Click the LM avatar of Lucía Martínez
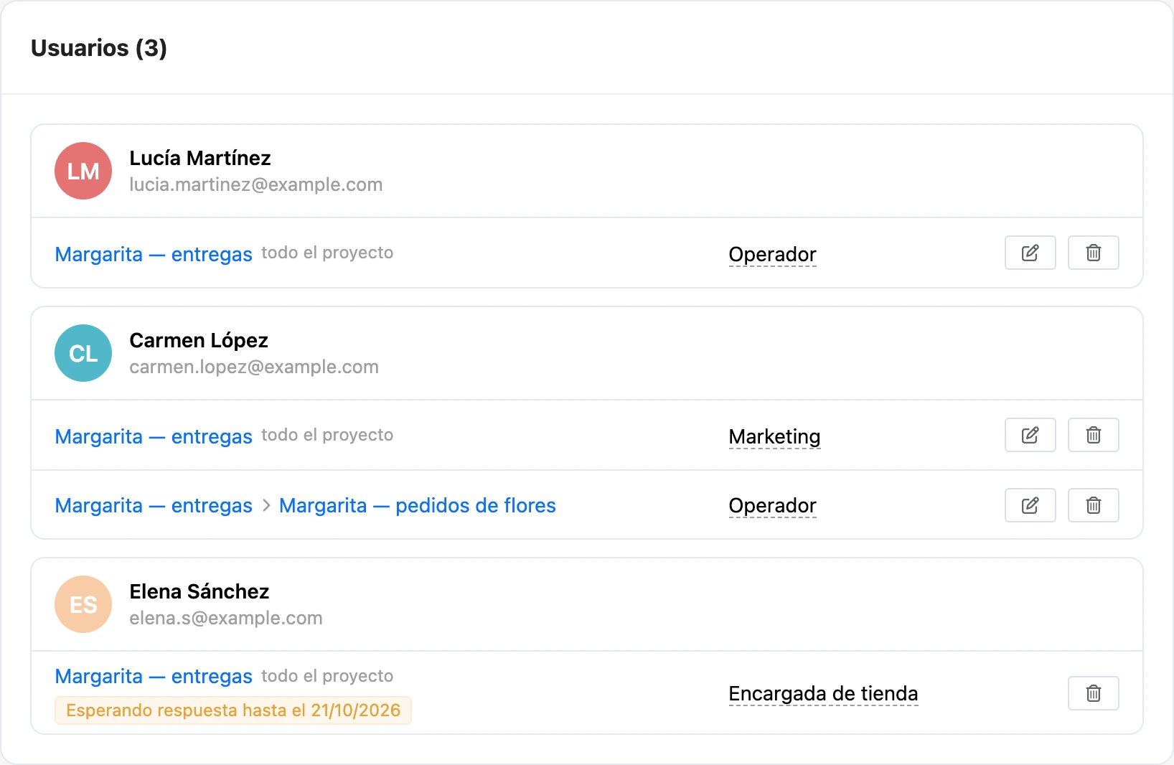 [x=83, y=171]
